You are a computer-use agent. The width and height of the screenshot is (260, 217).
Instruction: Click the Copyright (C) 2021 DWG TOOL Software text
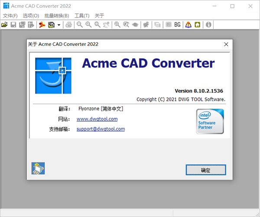click(x=181, y=99)
